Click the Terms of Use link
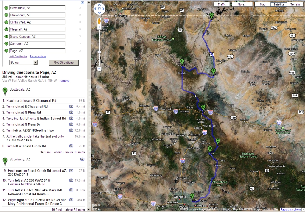The height and width of the screenshot is (212, 305). [x=270, y=209]
